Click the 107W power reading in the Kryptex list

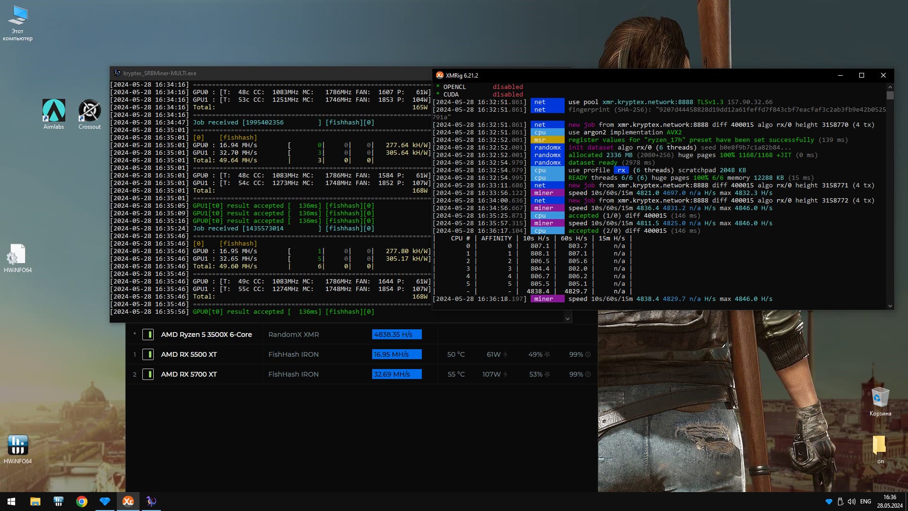(491, 374)
